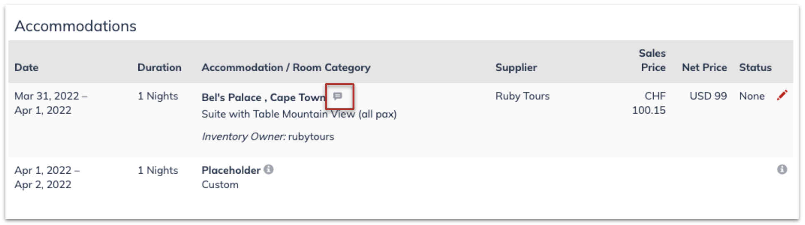The height and width of the screenshot is (225, 805).
Task: Click the USD 99 net price
Action: point(708,96)
